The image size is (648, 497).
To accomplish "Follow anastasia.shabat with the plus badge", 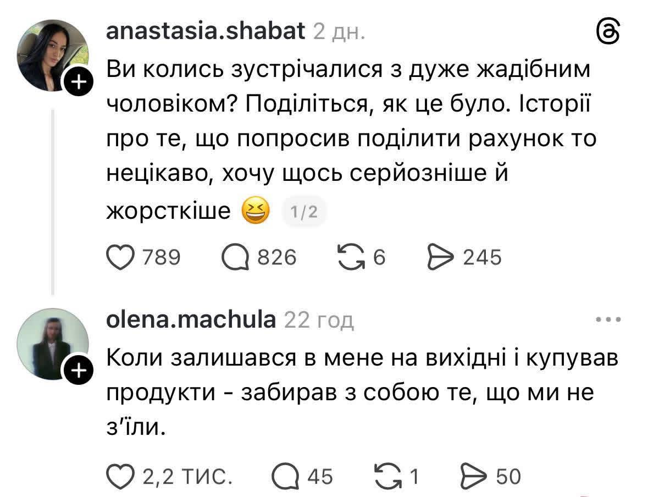I will [79, 82].
